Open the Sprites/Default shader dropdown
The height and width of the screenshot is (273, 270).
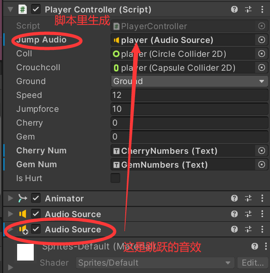[155, 263]
